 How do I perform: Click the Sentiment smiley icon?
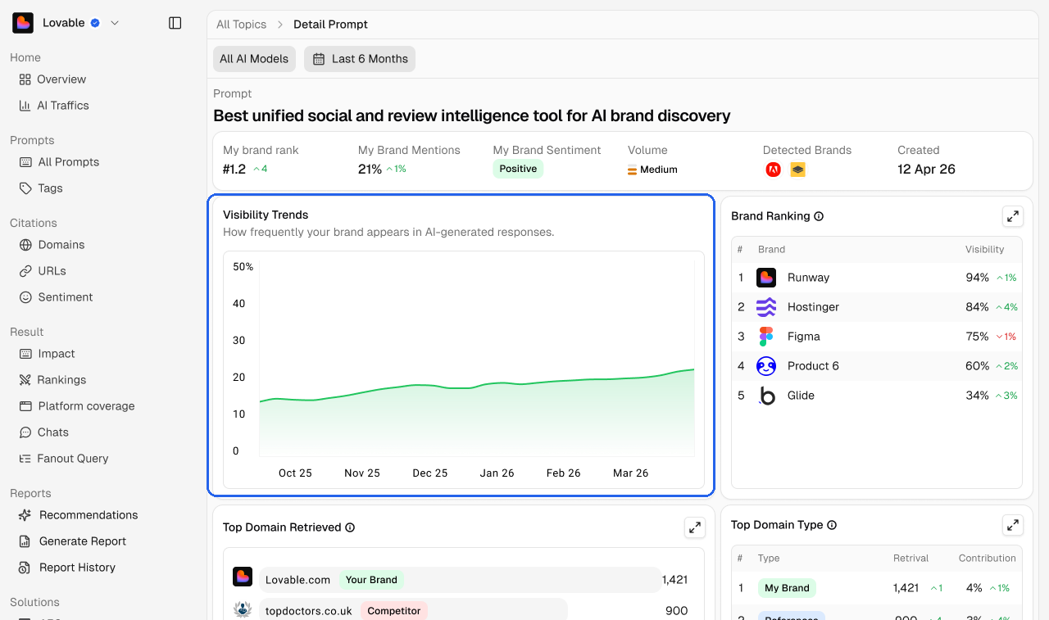tap(25, 297)
